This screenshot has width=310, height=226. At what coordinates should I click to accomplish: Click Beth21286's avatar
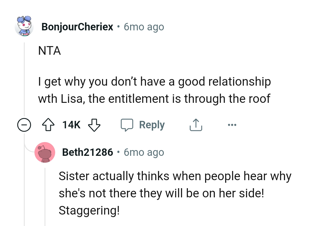coord(45,152)
